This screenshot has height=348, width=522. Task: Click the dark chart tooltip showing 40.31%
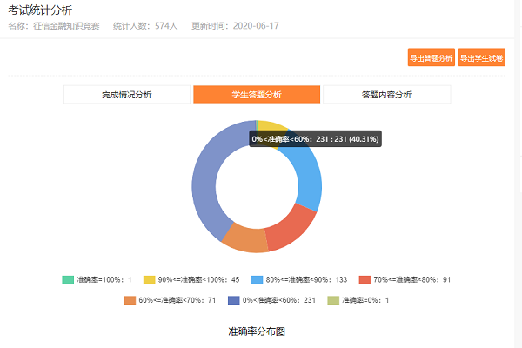[x=315, y=138]
